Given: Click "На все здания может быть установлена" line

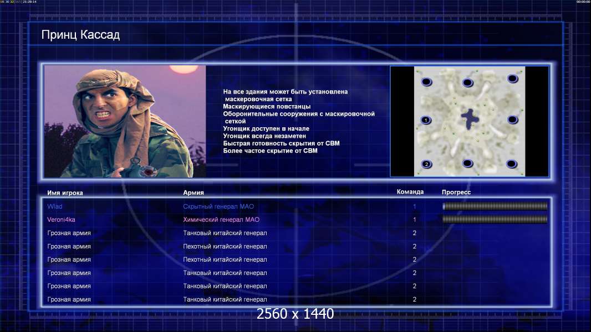Looking at the screenshot, I should click(286, 92).
